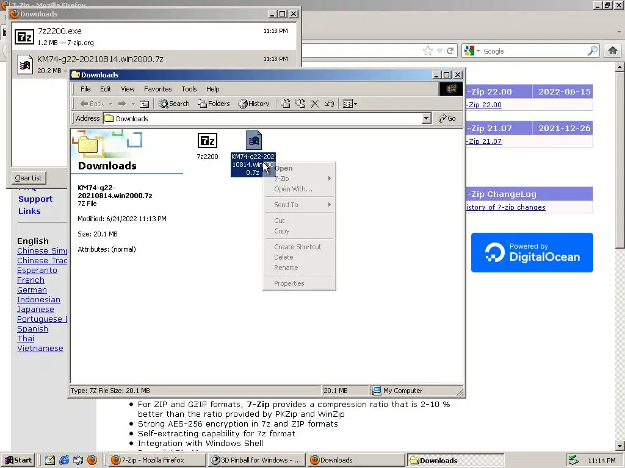
Task: Click the Firefox Home icon
Action: (x=613, y=51)
